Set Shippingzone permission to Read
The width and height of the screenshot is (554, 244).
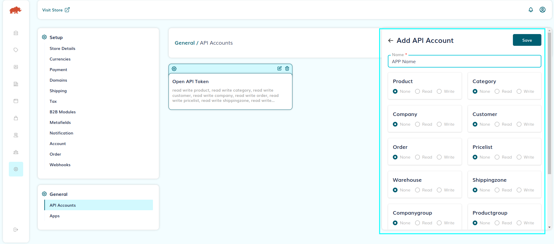tap(497, 190)
